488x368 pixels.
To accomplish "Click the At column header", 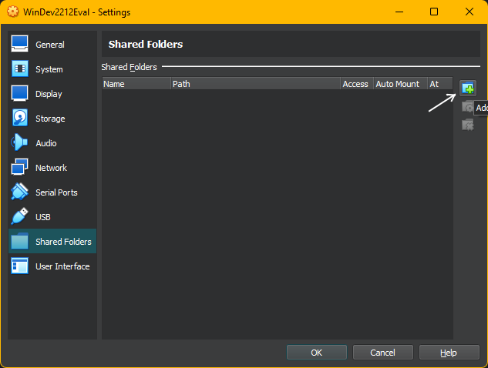I will click(440, 84).
